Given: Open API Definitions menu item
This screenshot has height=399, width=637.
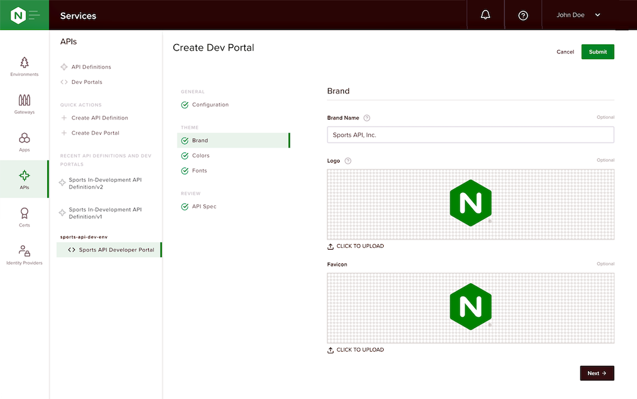Looking at the screenshot, I should [91, 67].
